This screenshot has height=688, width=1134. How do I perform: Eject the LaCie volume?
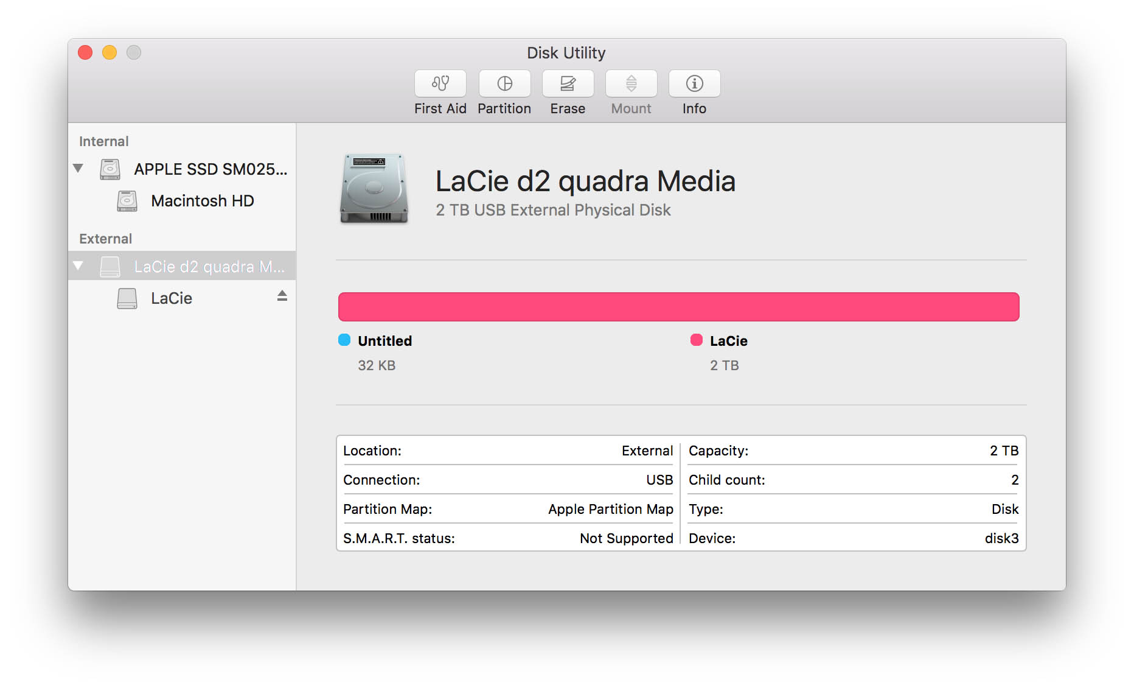(x=282, y=297)
